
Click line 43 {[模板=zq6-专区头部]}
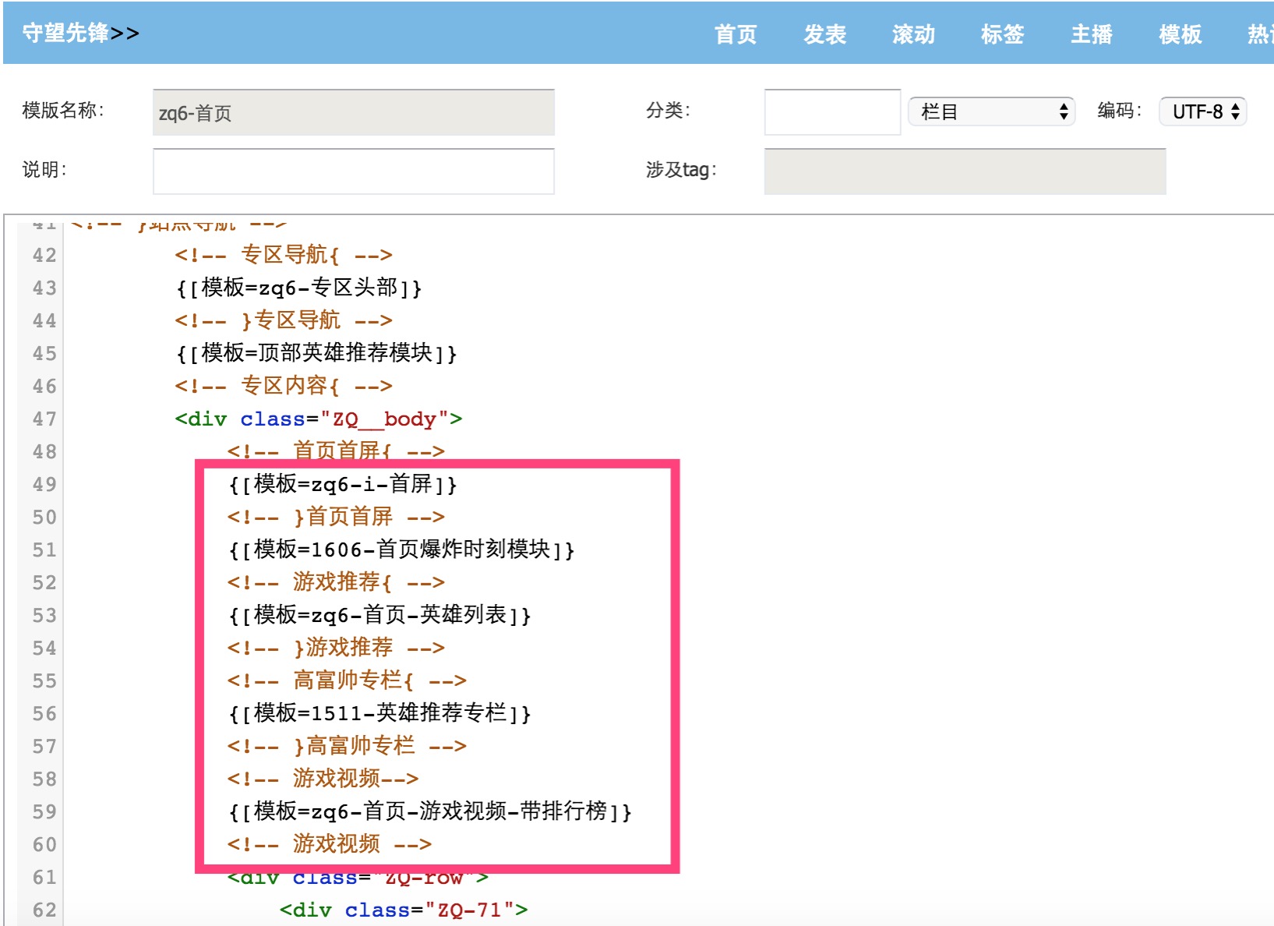[x=298, y=288]
